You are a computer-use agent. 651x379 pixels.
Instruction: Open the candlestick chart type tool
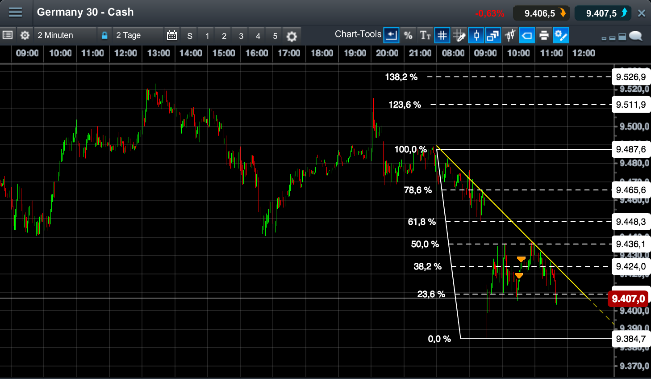(476, 35)
